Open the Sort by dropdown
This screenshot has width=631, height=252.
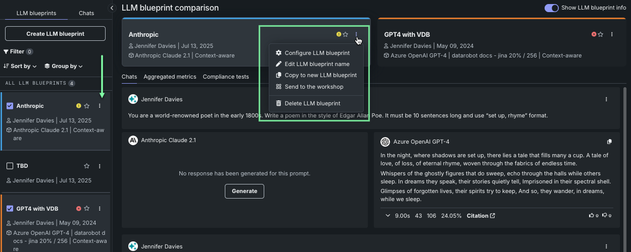(20, 66)
